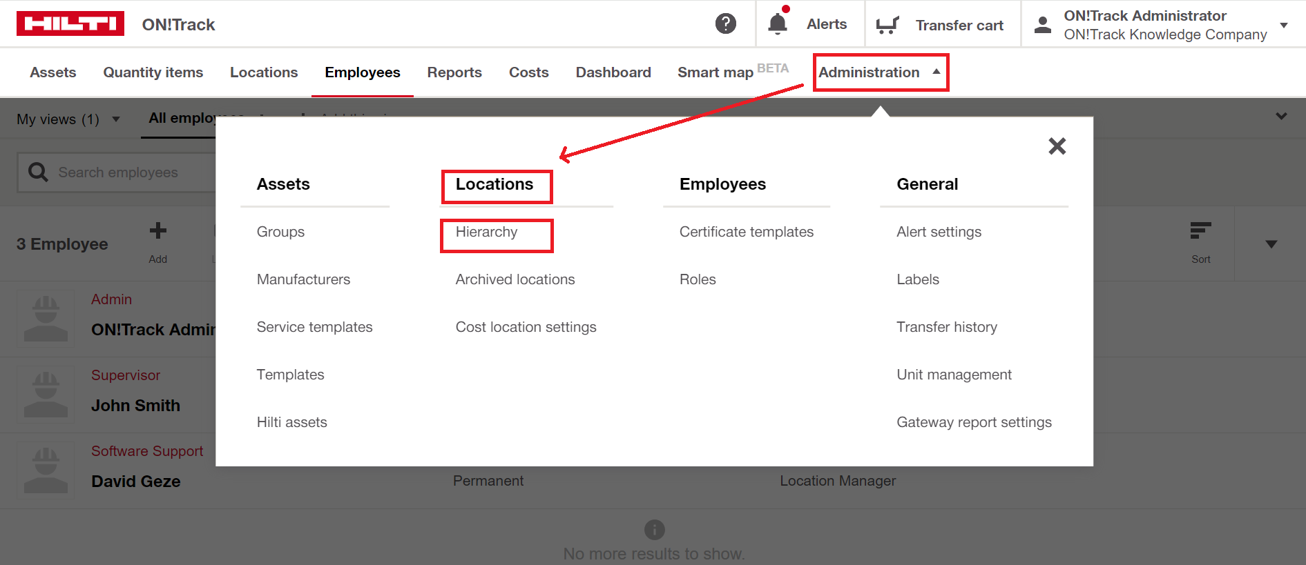Open Roles under Employees
Screen dimensions: 1306x565
(698, 279)
